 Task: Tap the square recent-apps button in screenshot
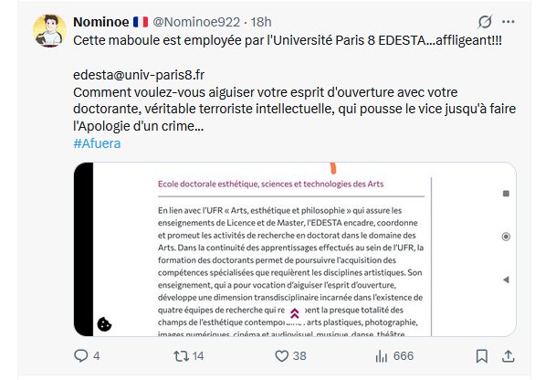pyautogui.click(x=505, y=194)
